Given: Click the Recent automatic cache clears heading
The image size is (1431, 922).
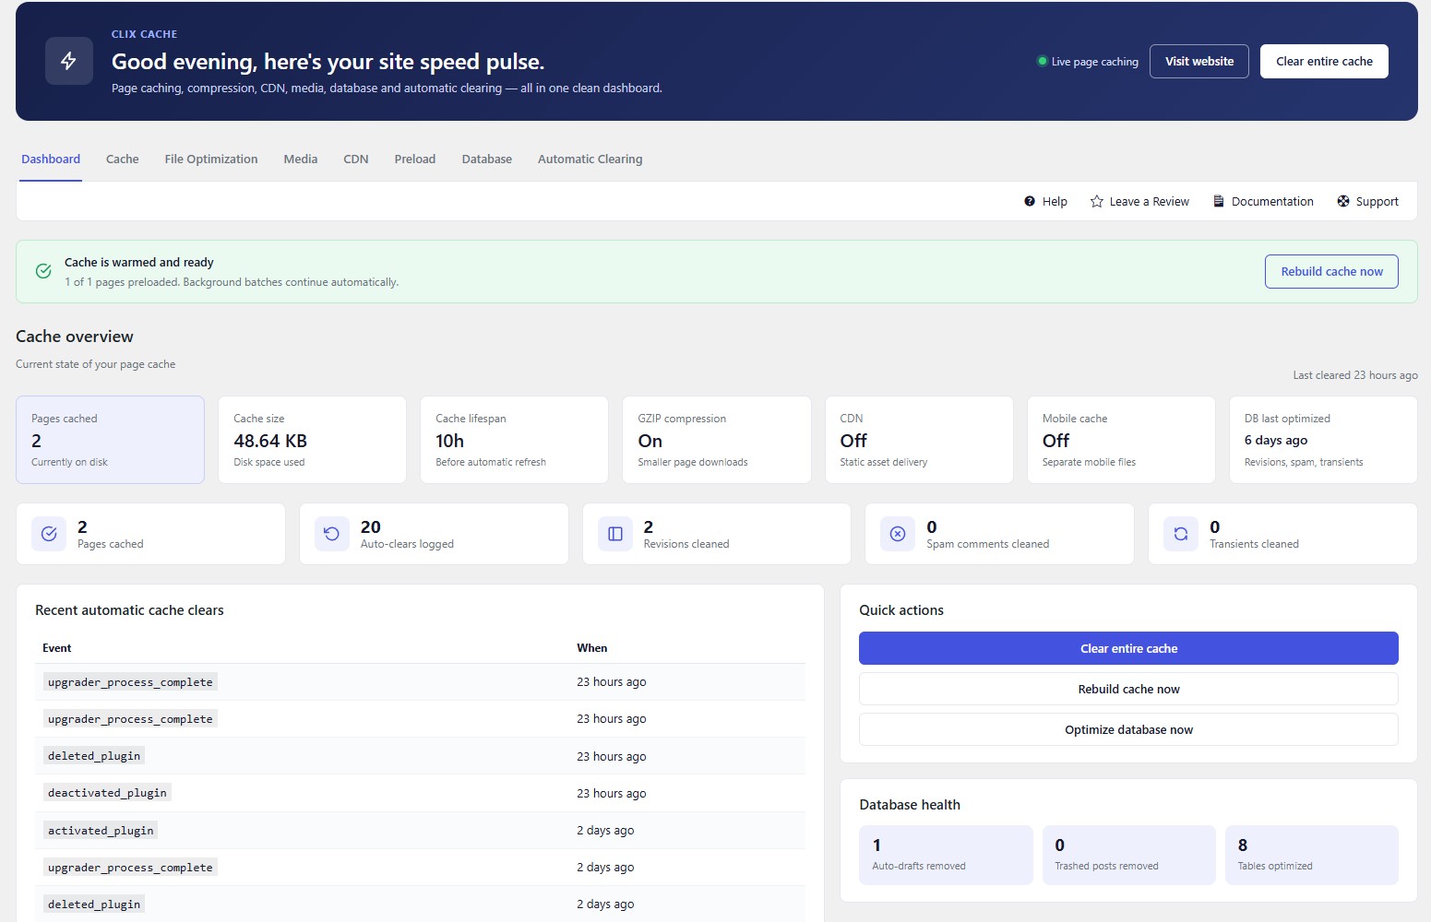Looking at the screenshot, I should tap(129, 610).
